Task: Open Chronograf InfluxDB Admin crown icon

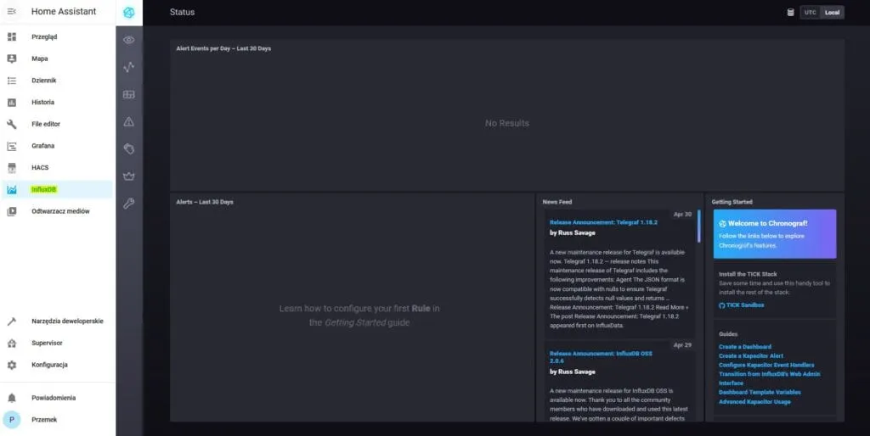Action: point(129,176)
